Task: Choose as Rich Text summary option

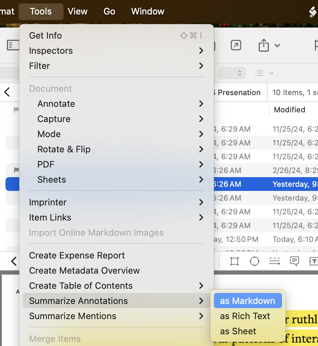Action: [x=248, y=316]
